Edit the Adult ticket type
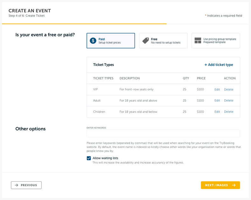 coord(217,100)
